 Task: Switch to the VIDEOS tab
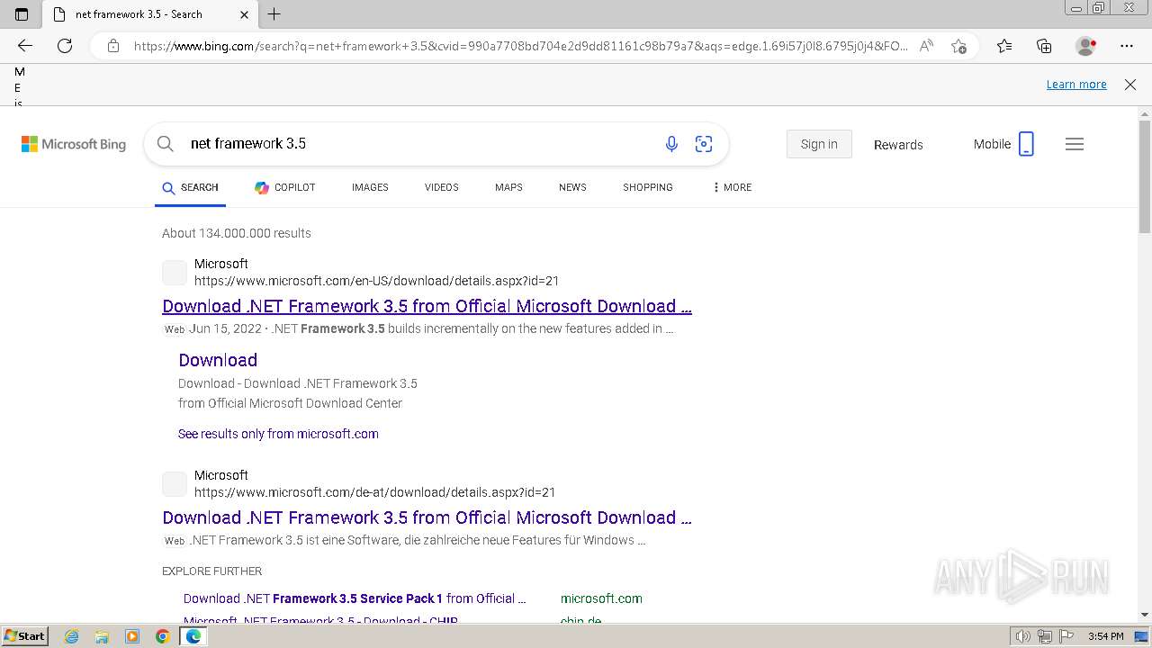(441, 187)
